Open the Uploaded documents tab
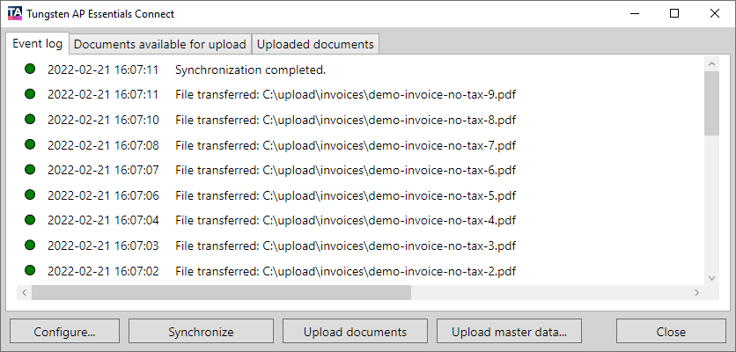Viewport: 736px width, 352px height. [x=316, y=44]
